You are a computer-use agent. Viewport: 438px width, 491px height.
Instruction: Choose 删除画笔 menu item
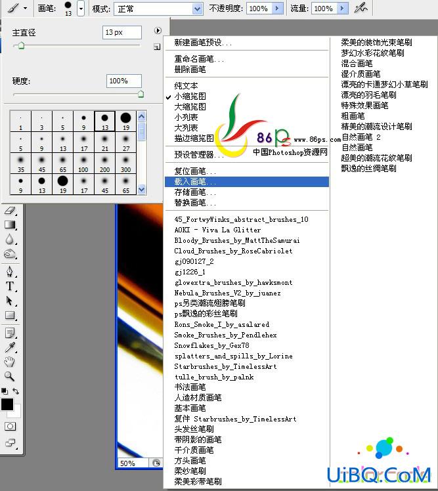pos(190,69)
